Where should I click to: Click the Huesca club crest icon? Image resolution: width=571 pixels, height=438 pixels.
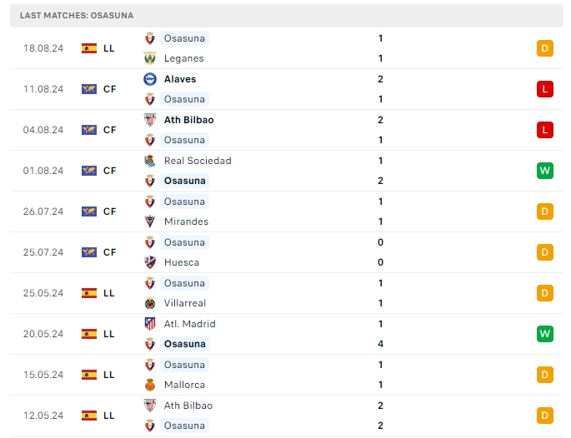150,262
